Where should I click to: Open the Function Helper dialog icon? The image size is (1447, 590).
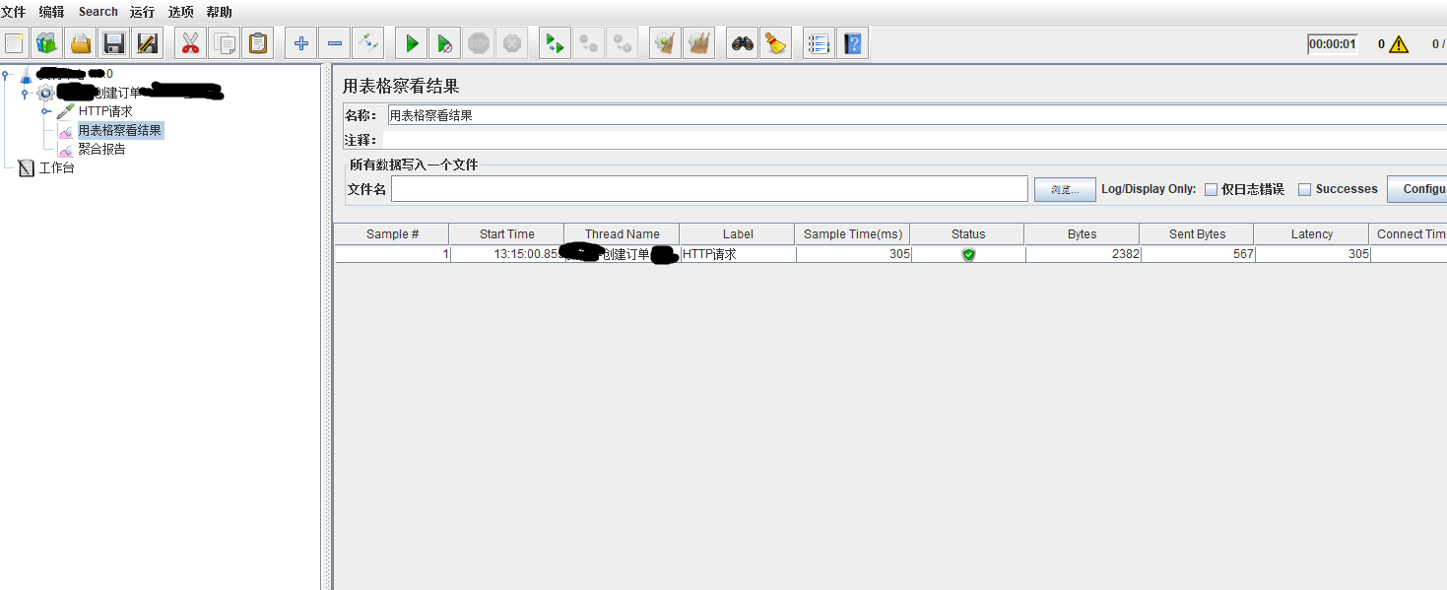[819, 43]
